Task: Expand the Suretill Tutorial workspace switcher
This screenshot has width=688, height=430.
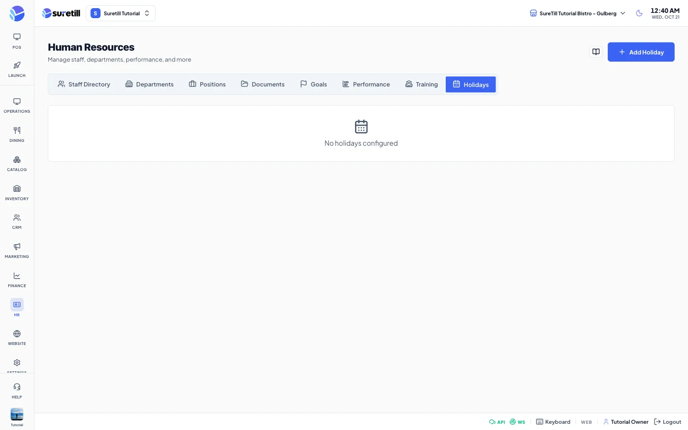Action: (120, 13)
